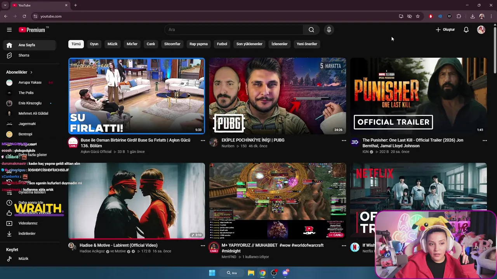Open the notifications bell
Screen dimensions: 497x279
[x=466, y=30]
